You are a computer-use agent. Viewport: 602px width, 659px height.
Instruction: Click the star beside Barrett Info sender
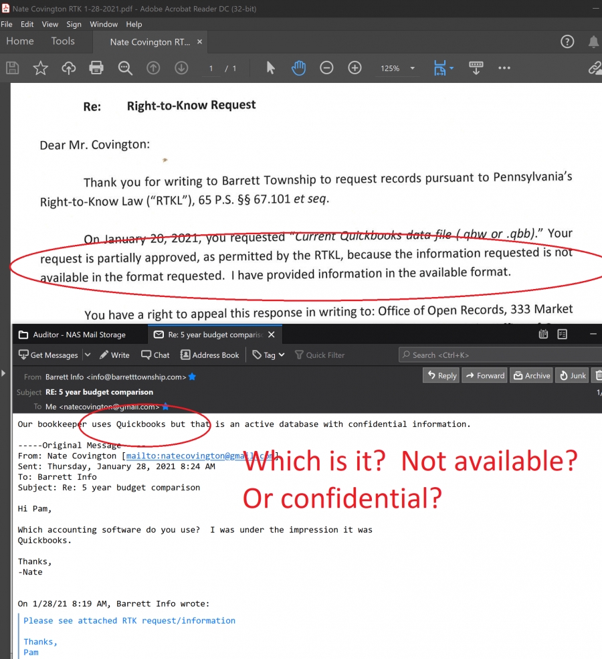[x=192, y=377]
